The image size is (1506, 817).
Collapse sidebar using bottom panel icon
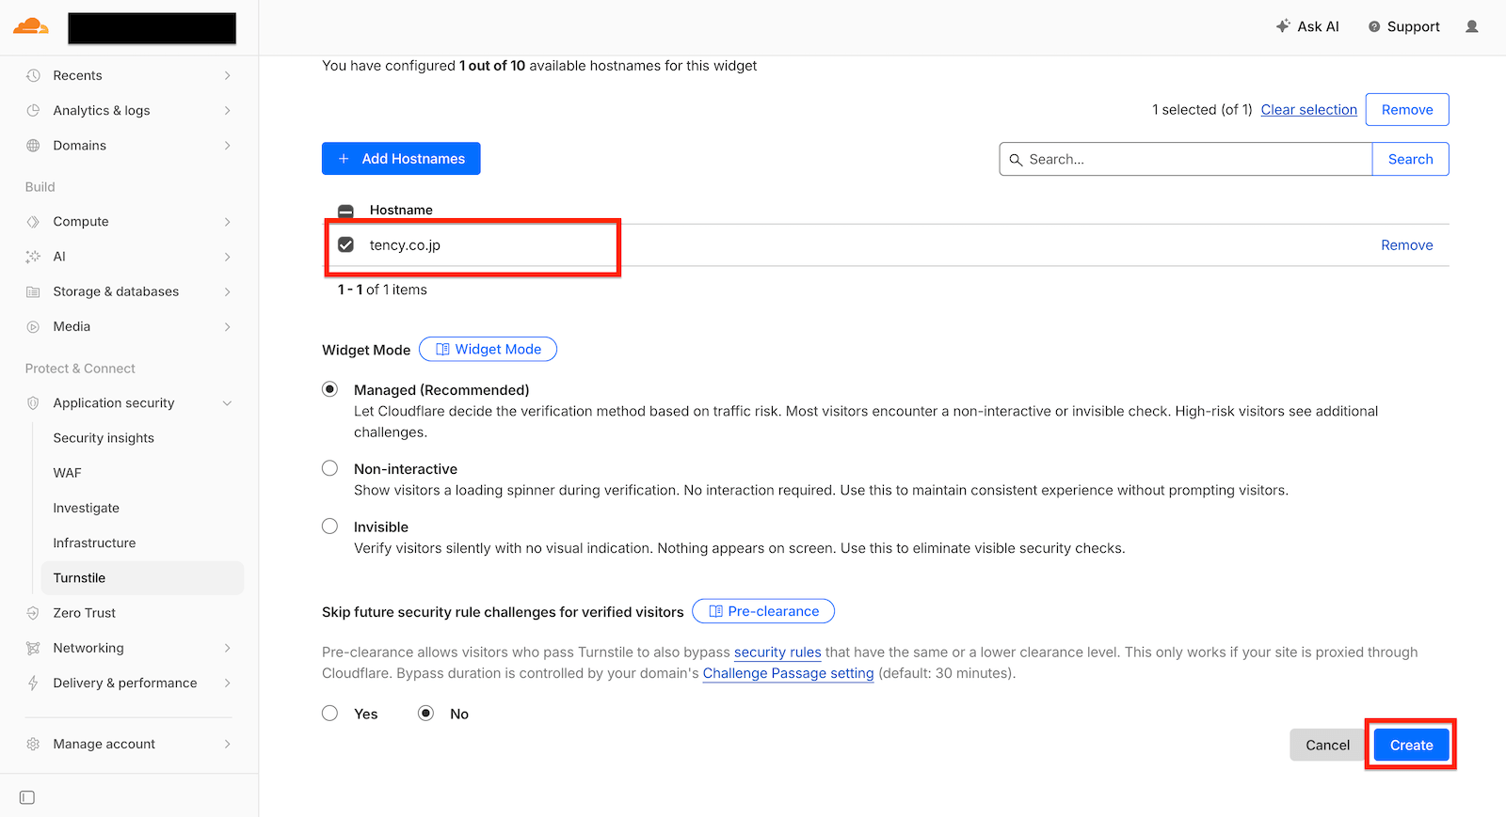27,797
